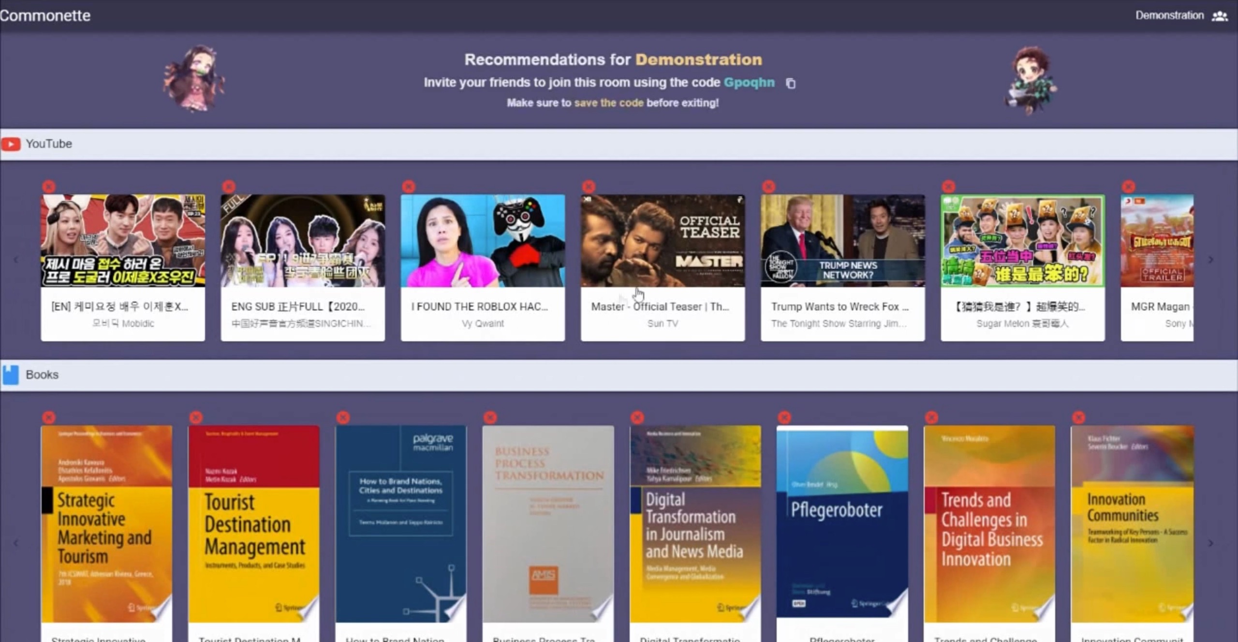Remove the ENG SUB SINGICHINA video card
The image size is (1238, 642).
point(229,186)
